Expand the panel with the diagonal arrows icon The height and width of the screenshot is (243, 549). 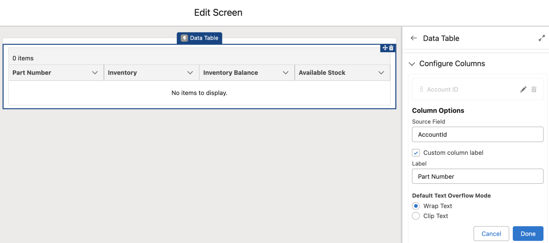pyautogui.click(x=542, y=38)
